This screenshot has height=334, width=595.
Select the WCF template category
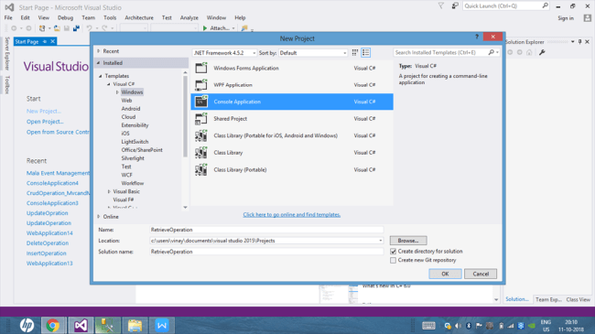(126, 175)
